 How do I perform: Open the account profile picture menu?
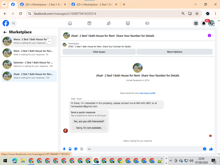(211, 23)
